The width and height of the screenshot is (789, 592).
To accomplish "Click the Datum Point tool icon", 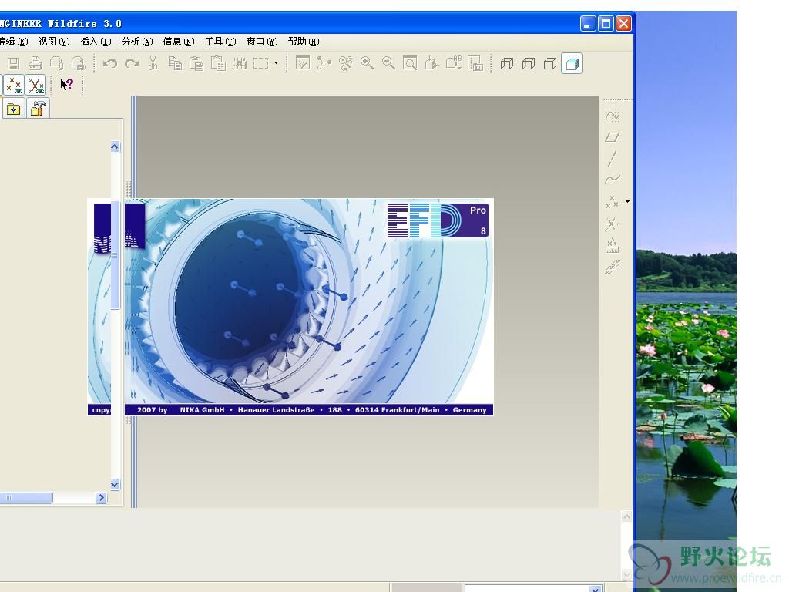I will click(612, 202).
